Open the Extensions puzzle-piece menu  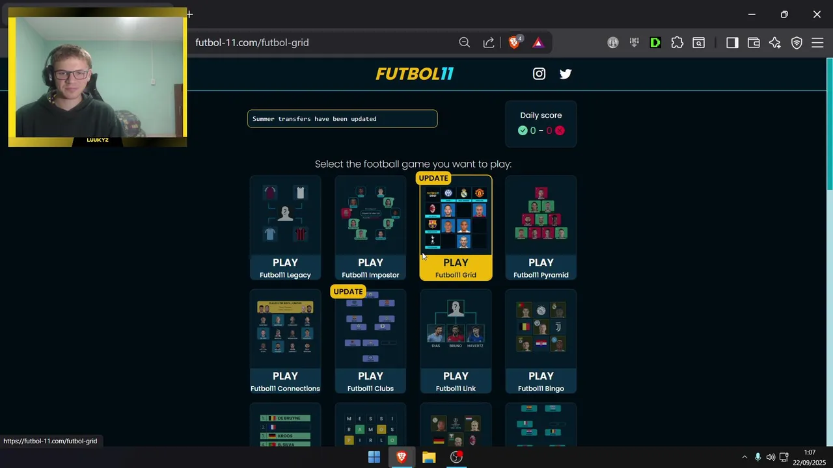(677, 42)
